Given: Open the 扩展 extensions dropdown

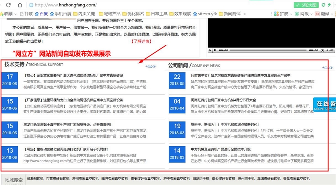Looking at the screenshot, I should [x=283, y=14].
